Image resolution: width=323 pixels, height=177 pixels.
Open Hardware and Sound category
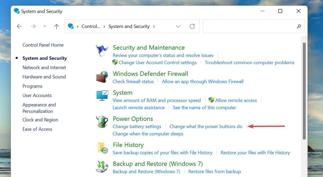point(44,77)
